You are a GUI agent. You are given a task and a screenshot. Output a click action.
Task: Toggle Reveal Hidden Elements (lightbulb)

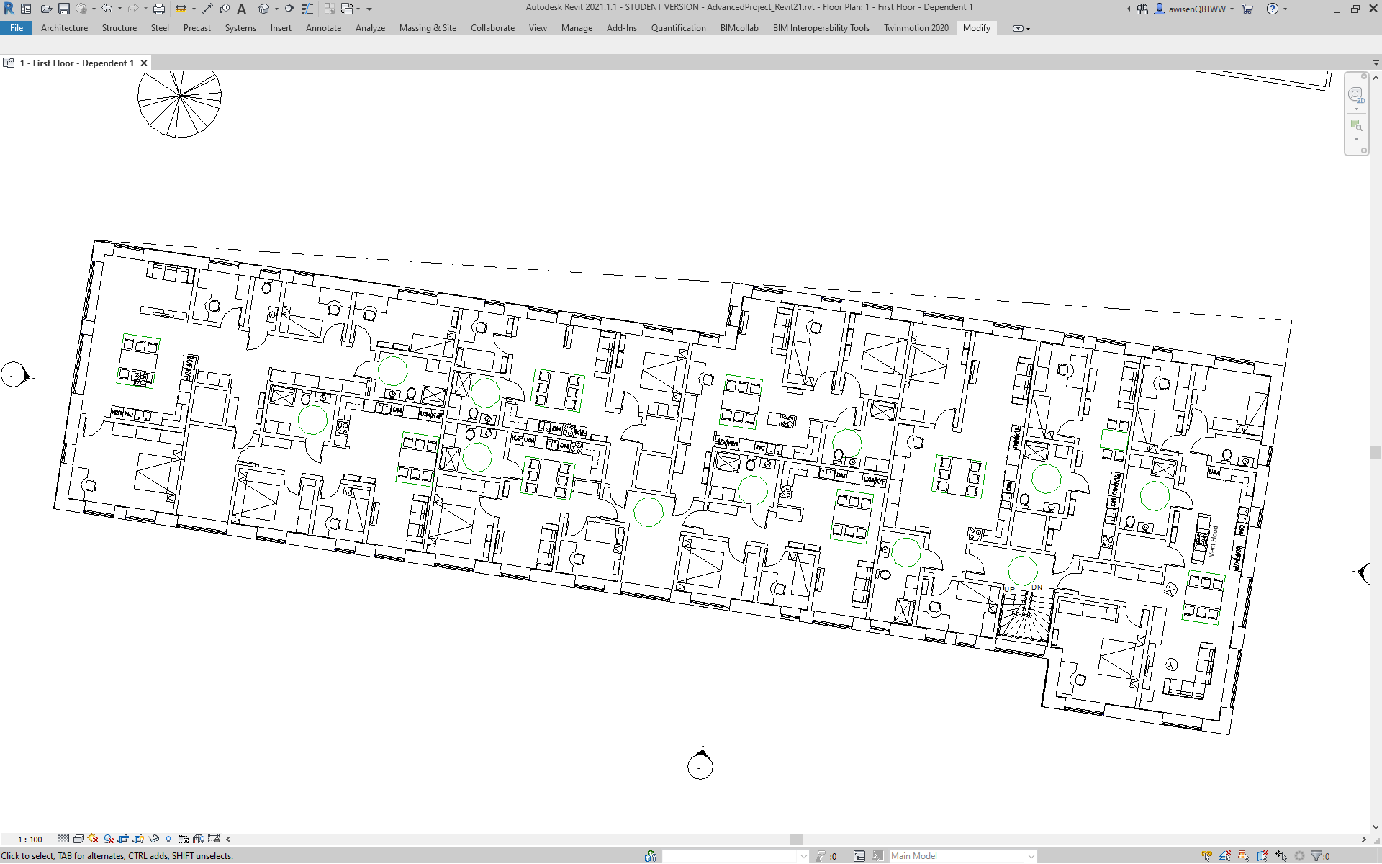click(168, 839)
